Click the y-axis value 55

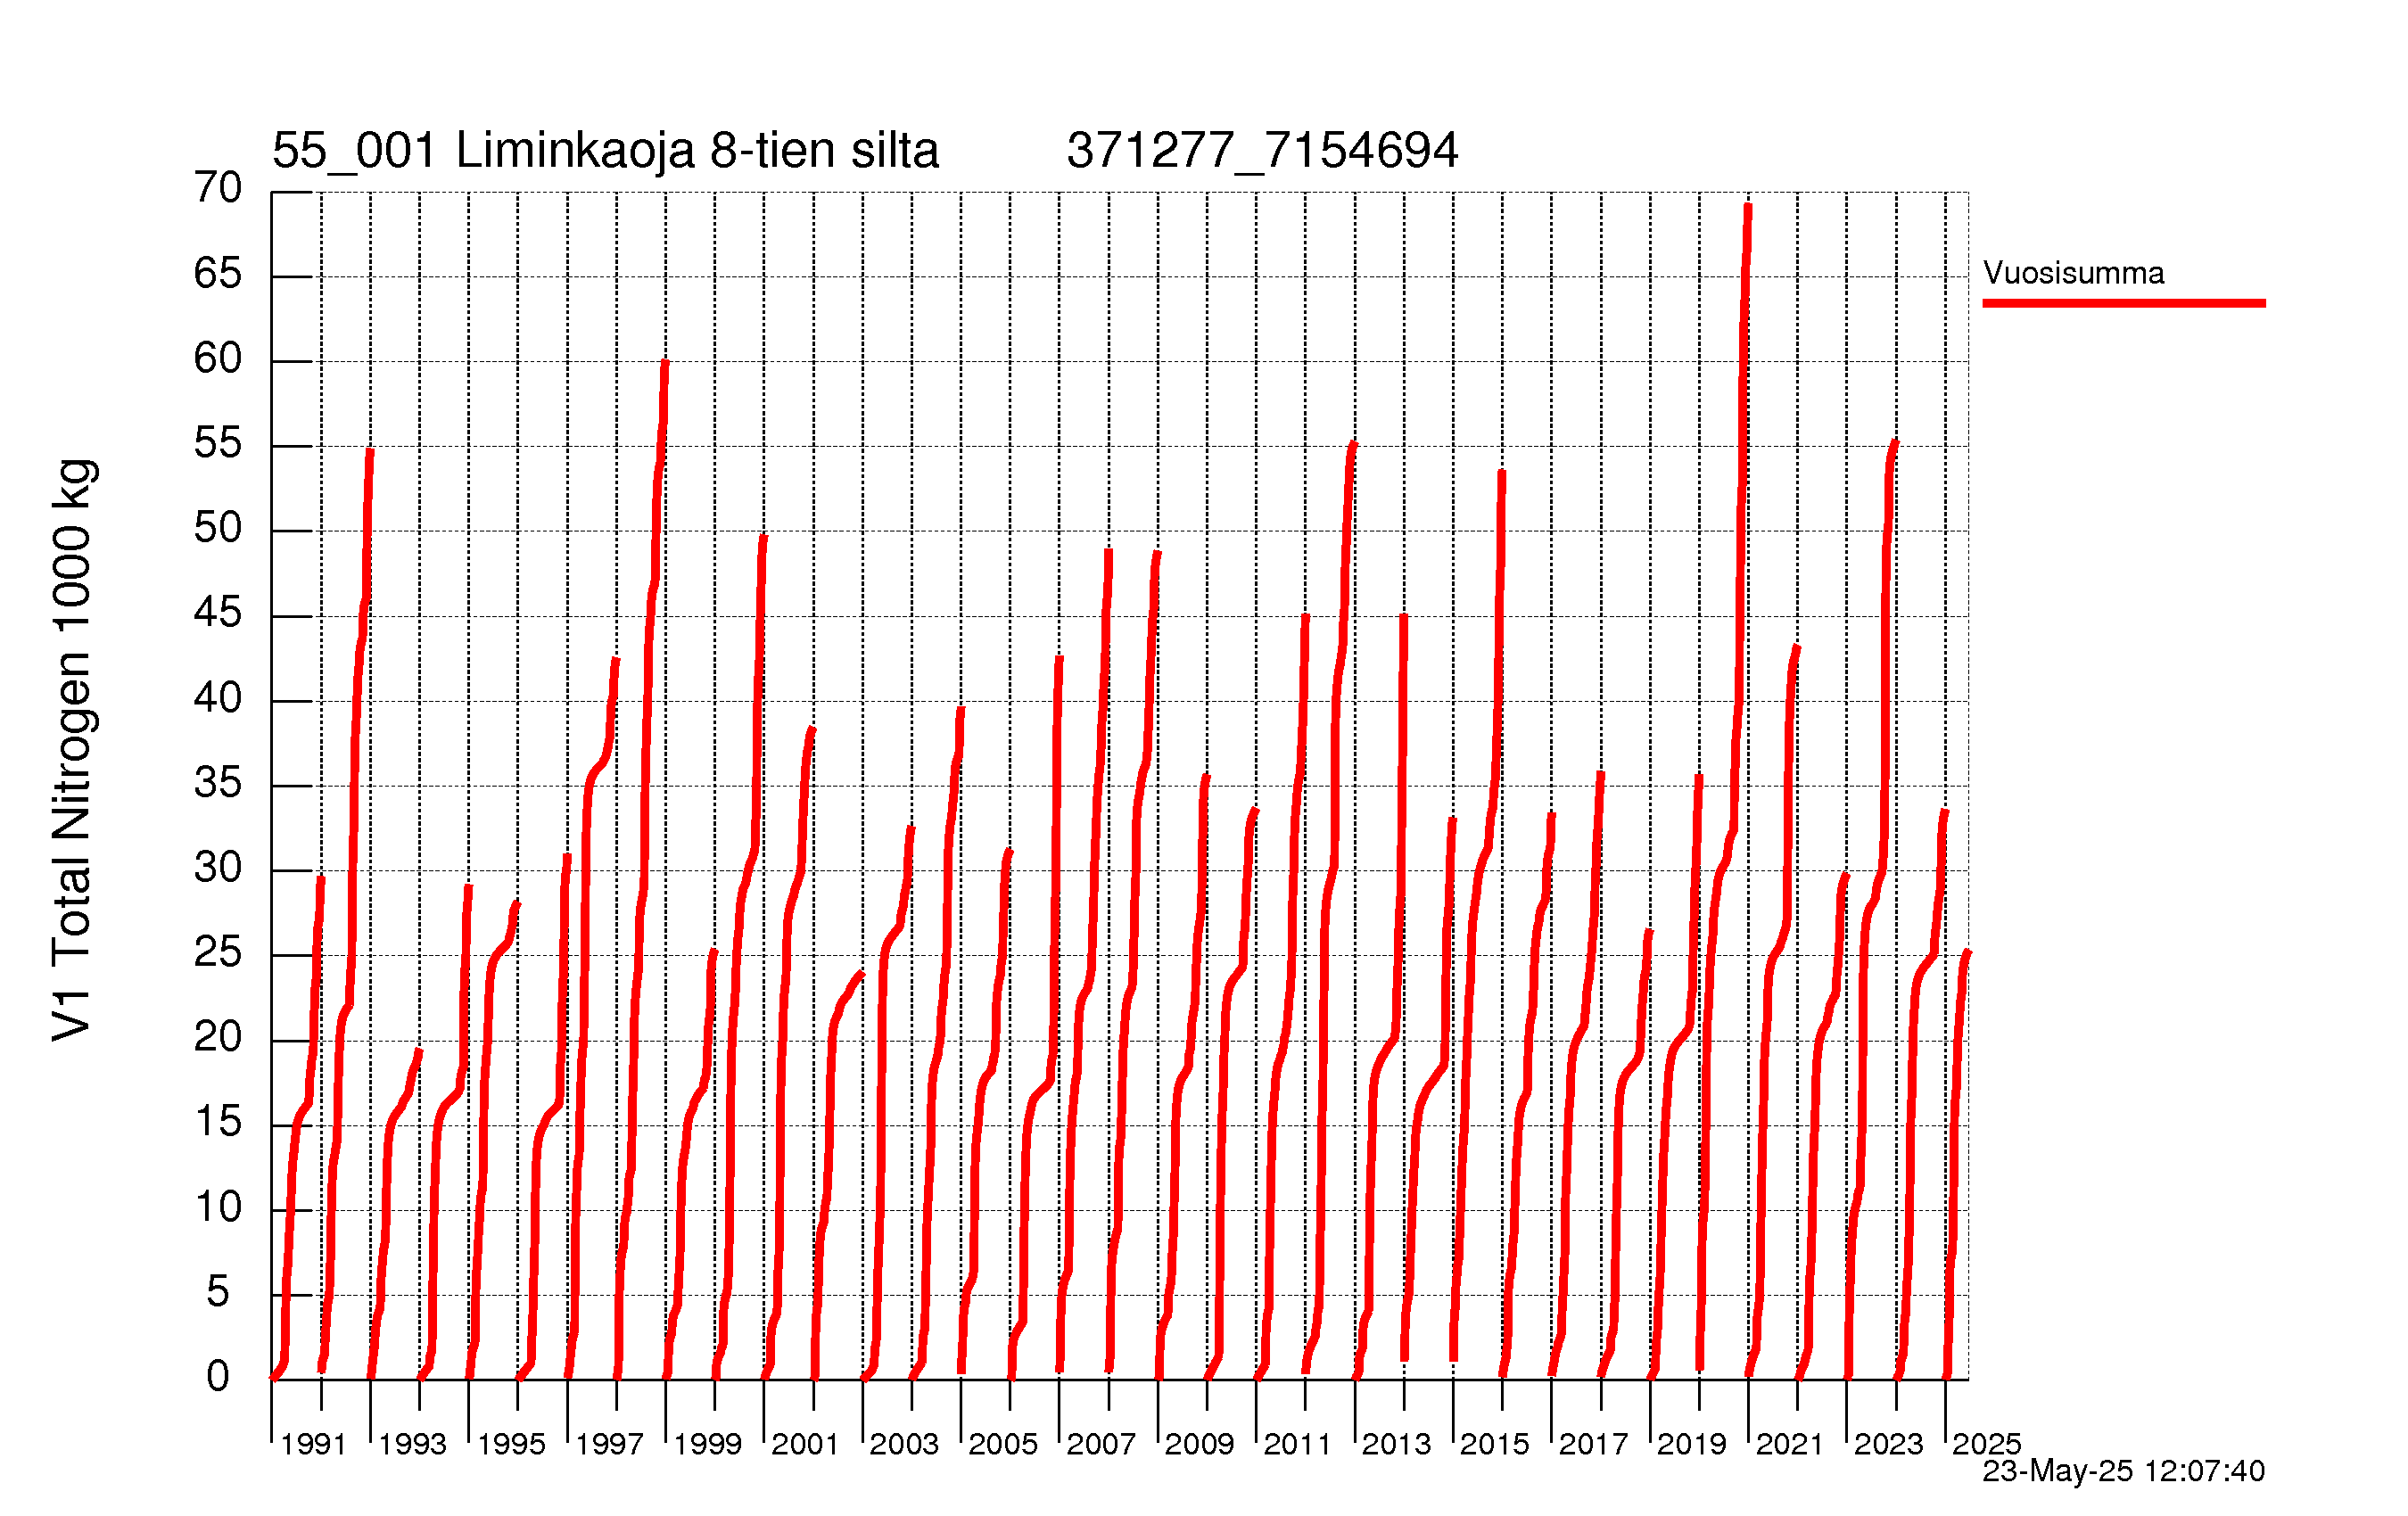[218, 442]
